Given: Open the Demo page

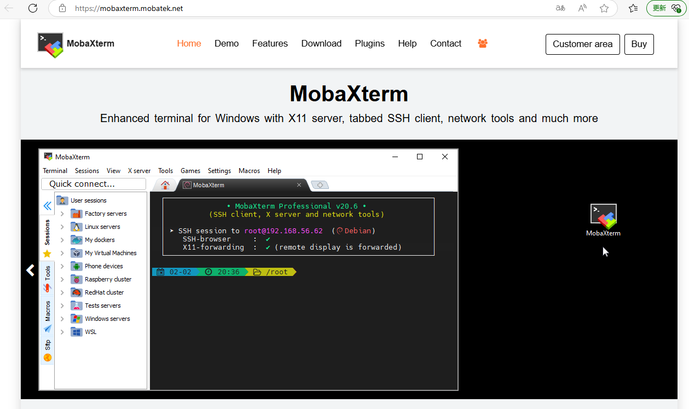Looking at the screenshot, I should (x=227, y=44).
